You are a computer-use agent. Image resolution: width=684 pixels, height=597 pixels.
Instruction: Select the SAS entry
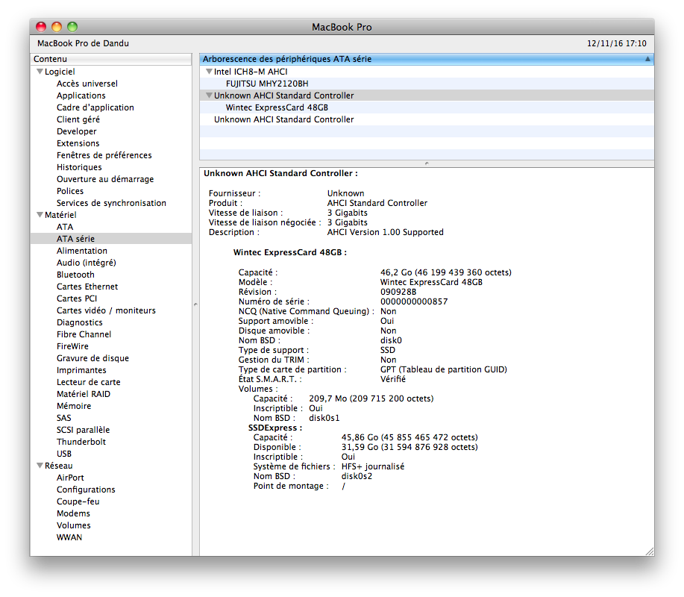click(x=63, y=418)
